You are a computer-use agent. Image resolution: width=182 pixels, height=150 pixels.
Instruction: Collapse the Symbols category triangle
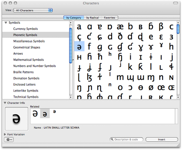point(6,23)
